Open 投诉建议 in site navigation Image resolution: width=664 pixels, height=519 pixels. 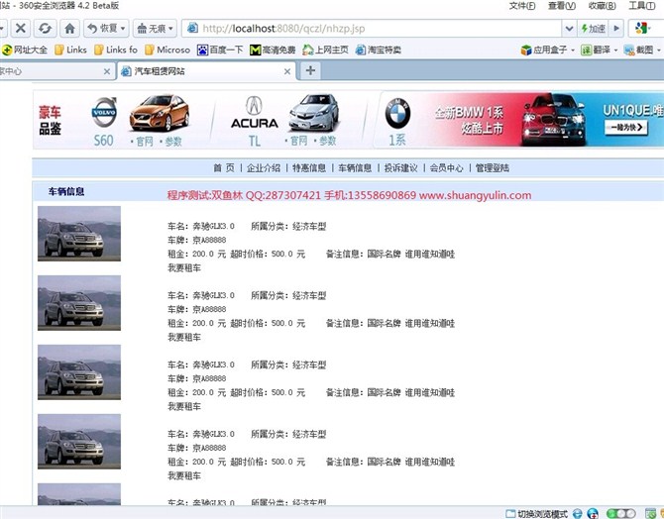tap(400, 168)
